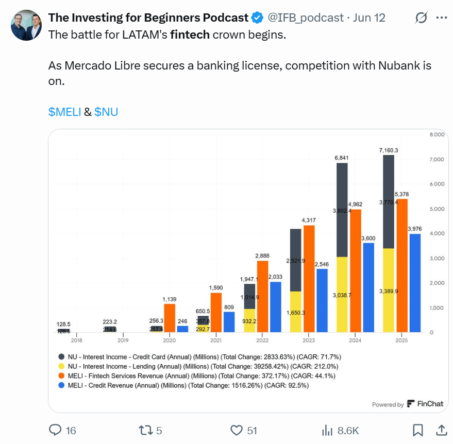453x444 pixels.
Task: Click the dark gray NU Credit Card legend dot
Action: click(x=61, y=356)
